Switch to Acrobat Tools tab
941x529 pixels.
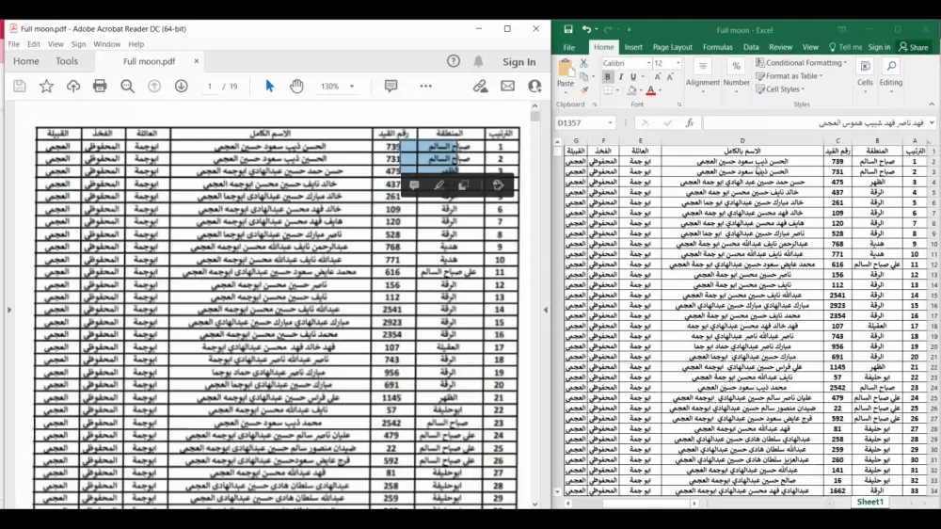tap(67, 61)
